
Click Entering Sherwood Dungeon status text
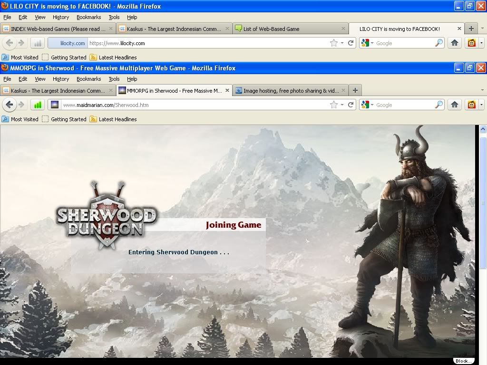[x=179, y=252]
